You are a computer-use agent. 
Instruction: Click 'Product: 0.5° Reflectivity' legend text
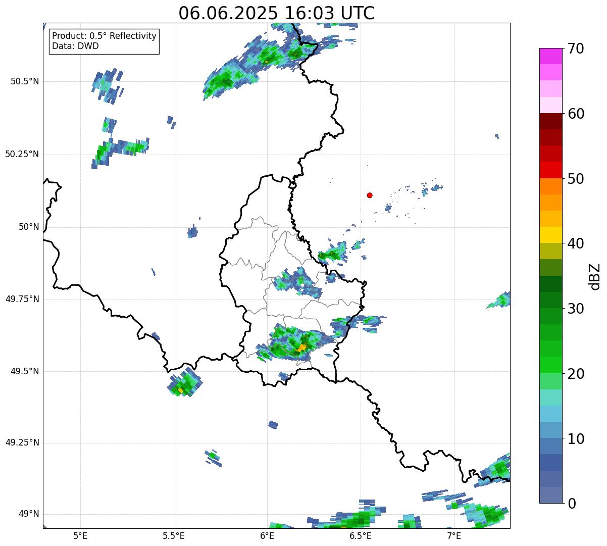point(104,36)
